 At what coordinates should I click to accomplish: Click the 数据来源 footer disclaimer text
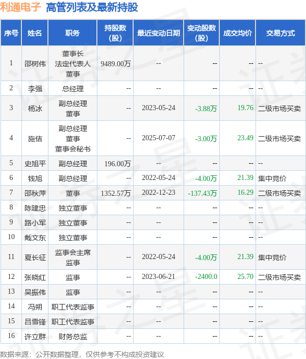[82, 354]
